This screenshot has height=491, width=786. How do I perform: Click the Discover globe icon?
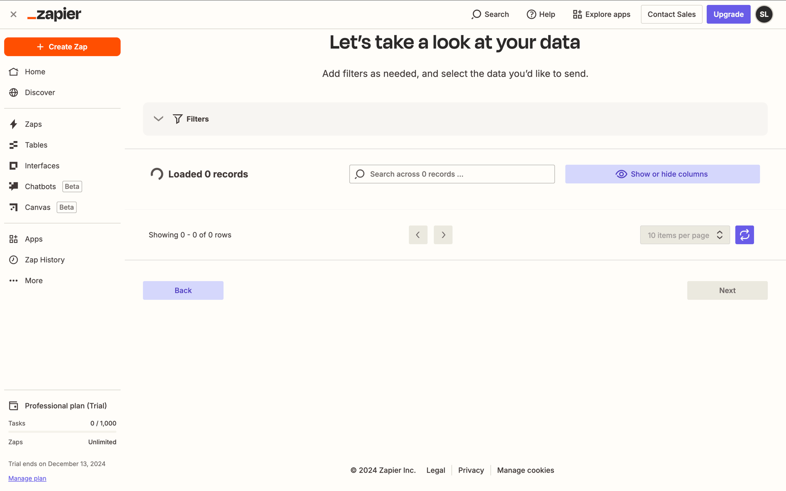pyautogui.click(x=14, y=92)
